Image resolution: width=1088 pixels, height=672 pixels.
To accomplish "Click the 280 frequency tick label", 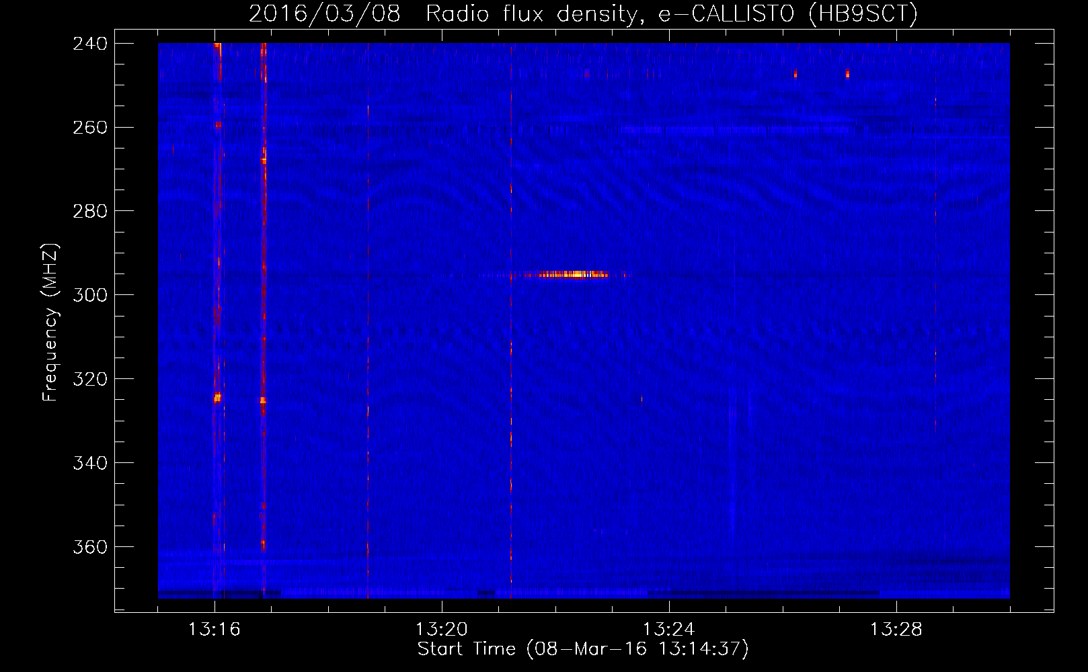I will coord(89,212).
